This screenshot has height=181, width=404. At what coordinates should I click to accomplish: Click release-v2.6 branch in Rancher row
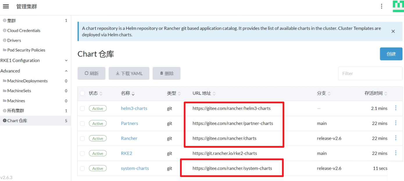329,138
